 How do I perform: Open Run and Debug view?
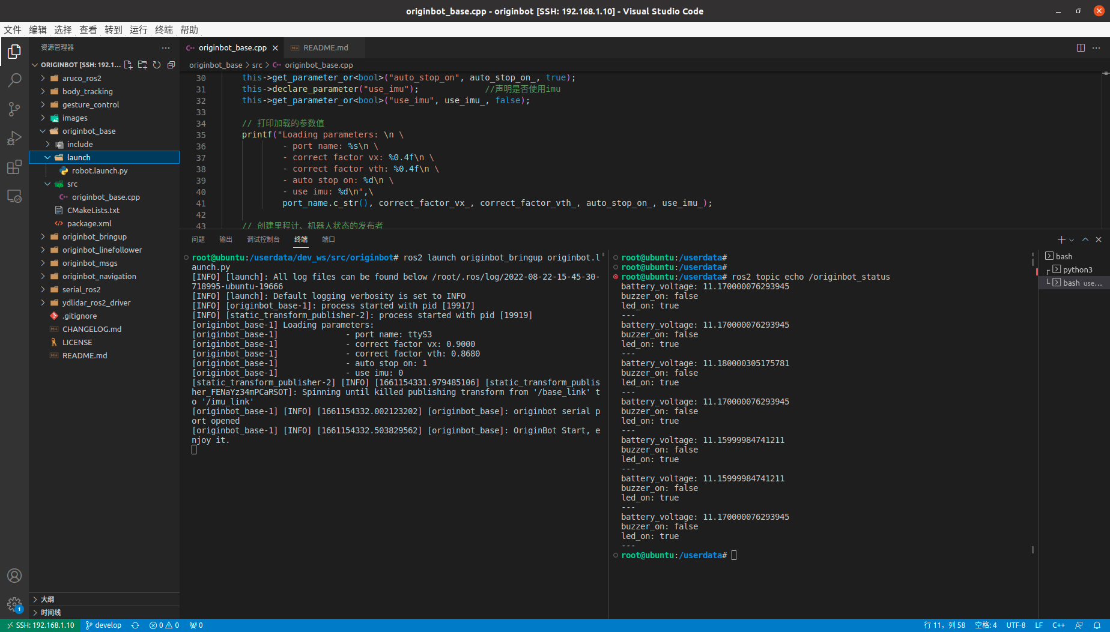click(14, 138)
